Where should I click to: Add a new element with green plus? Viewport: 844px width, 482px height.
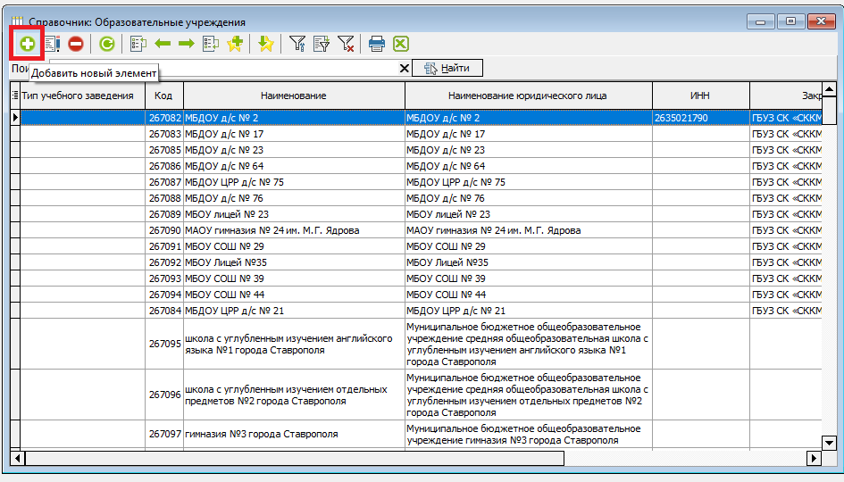click(x=27, y=44)
